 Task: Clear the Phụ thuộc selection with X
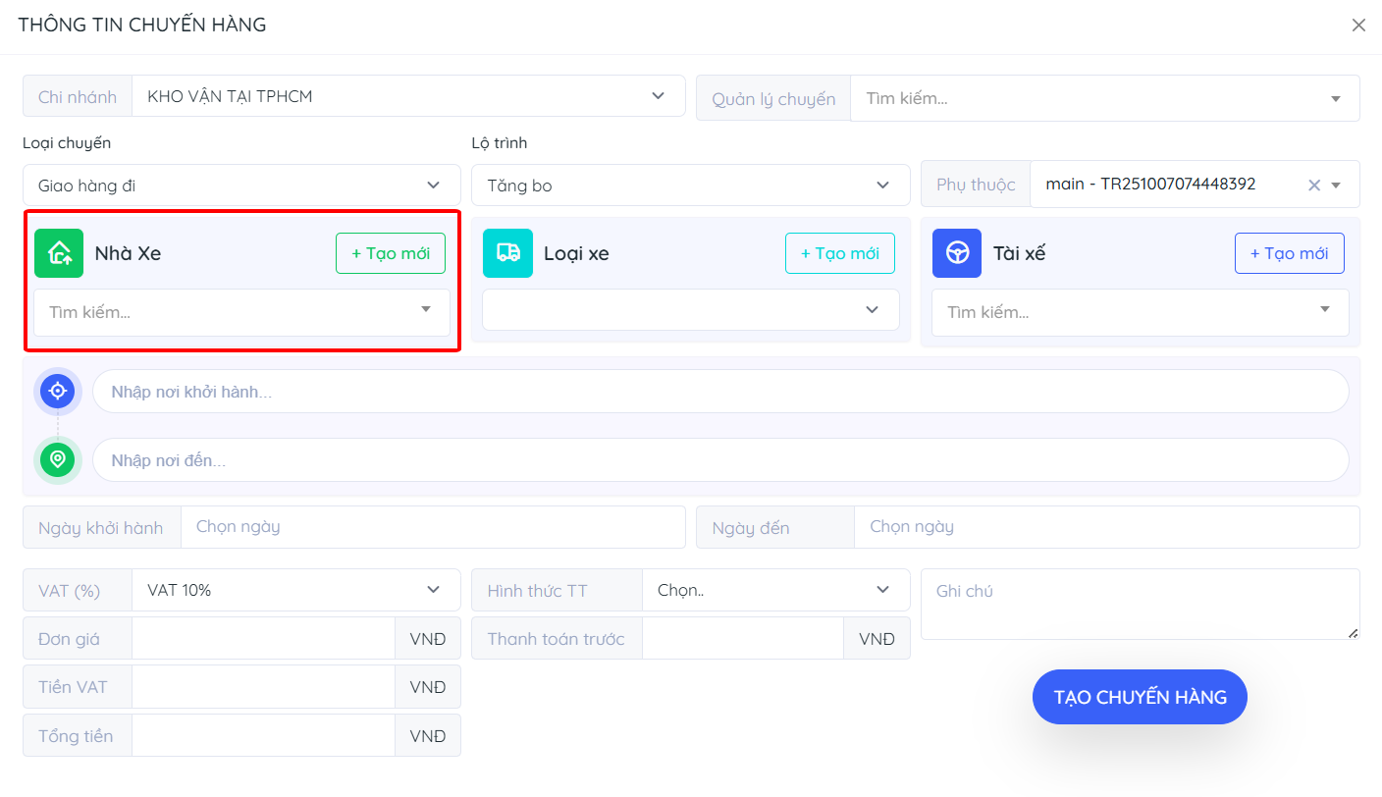pyautogui.click(x=1313, y=185)
